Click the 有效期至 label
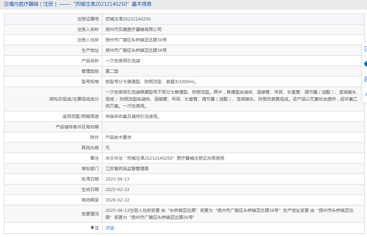The image size is (367, 237). [90, 200]
